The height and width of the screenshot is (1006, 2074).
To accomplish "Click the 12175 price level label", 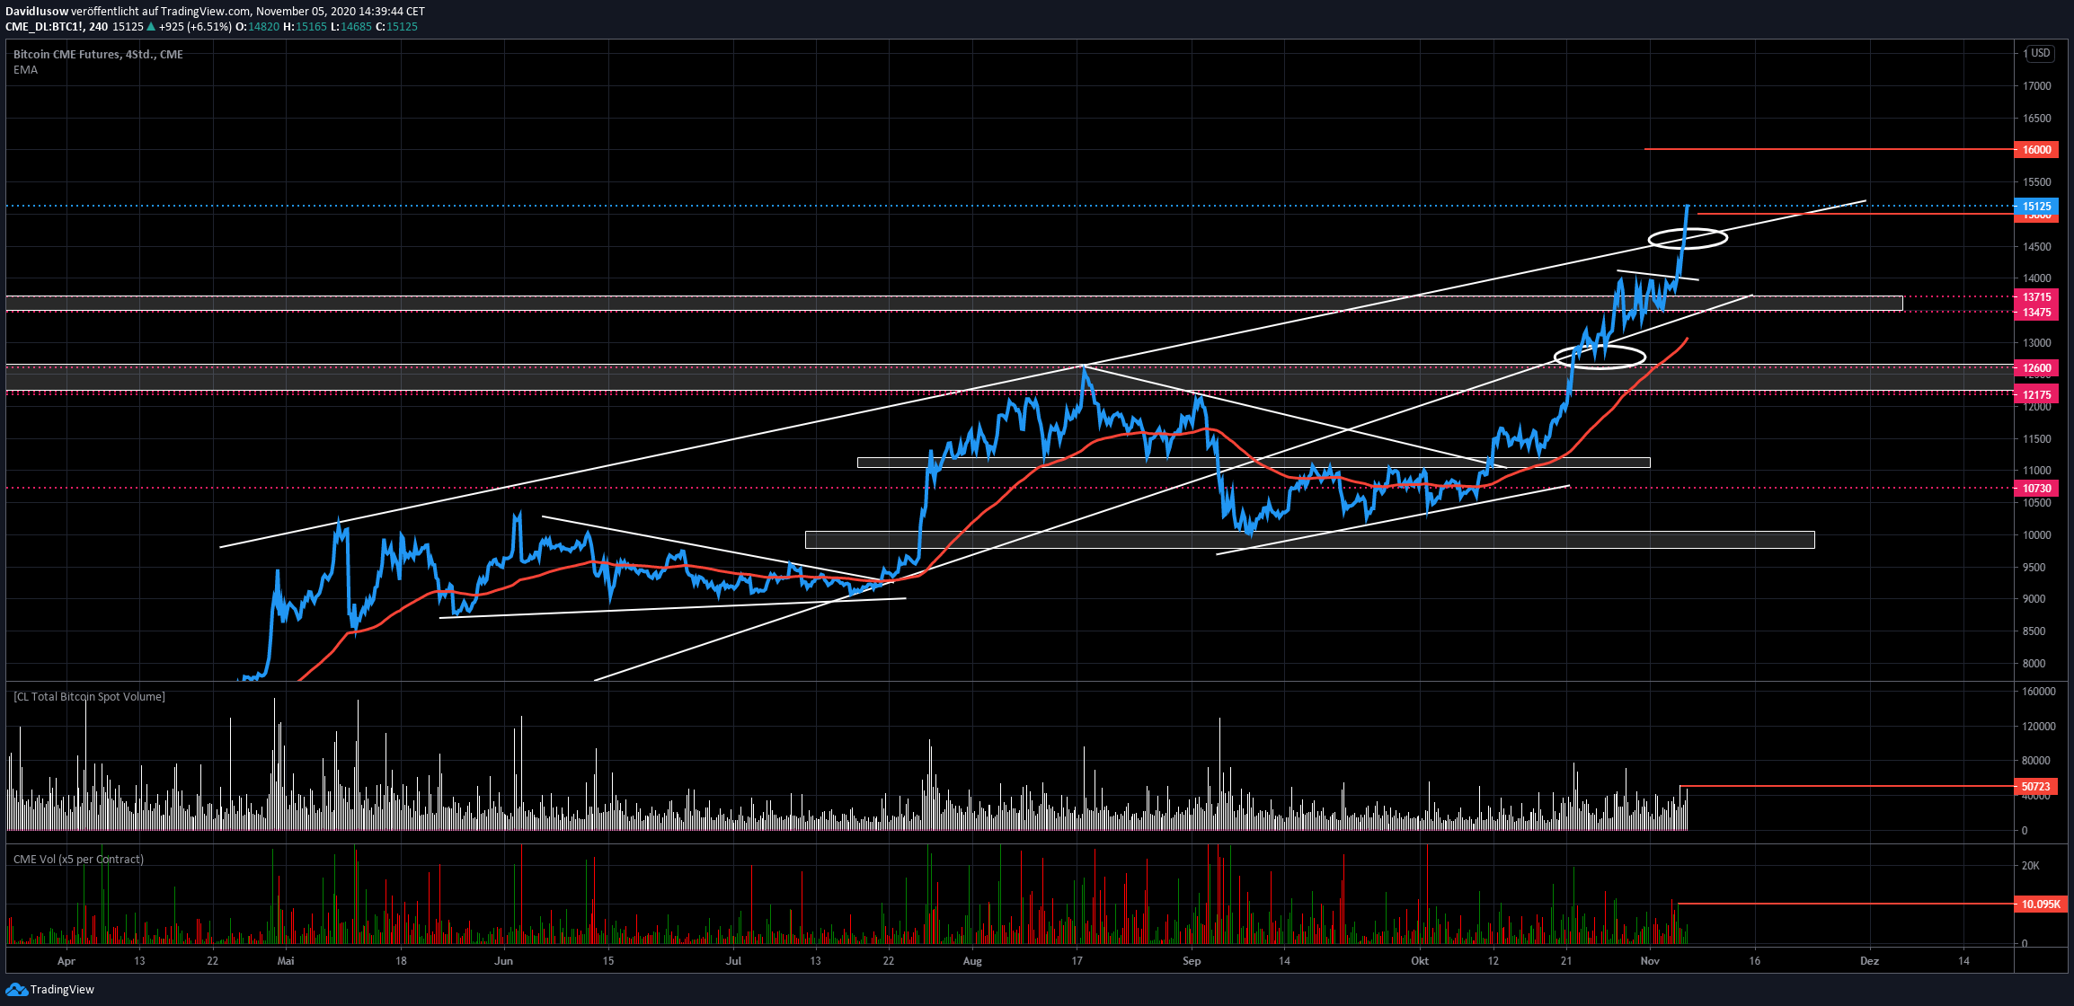I will point(2036,394).
